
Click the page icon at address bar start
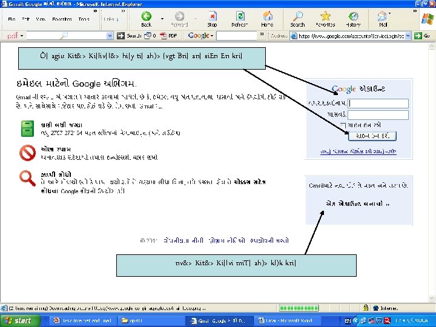(294, 36)
